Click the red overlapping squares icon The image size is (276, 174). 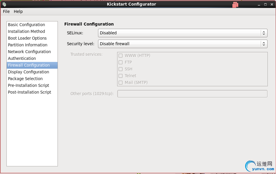[x=235, y=4]
